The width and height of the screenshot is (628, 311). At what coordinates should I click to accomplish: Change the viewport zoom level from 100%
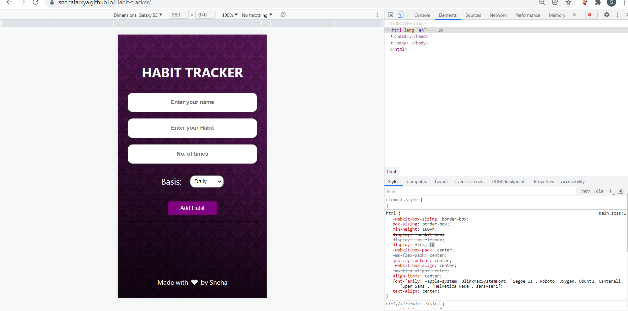[x=229, y=15]
